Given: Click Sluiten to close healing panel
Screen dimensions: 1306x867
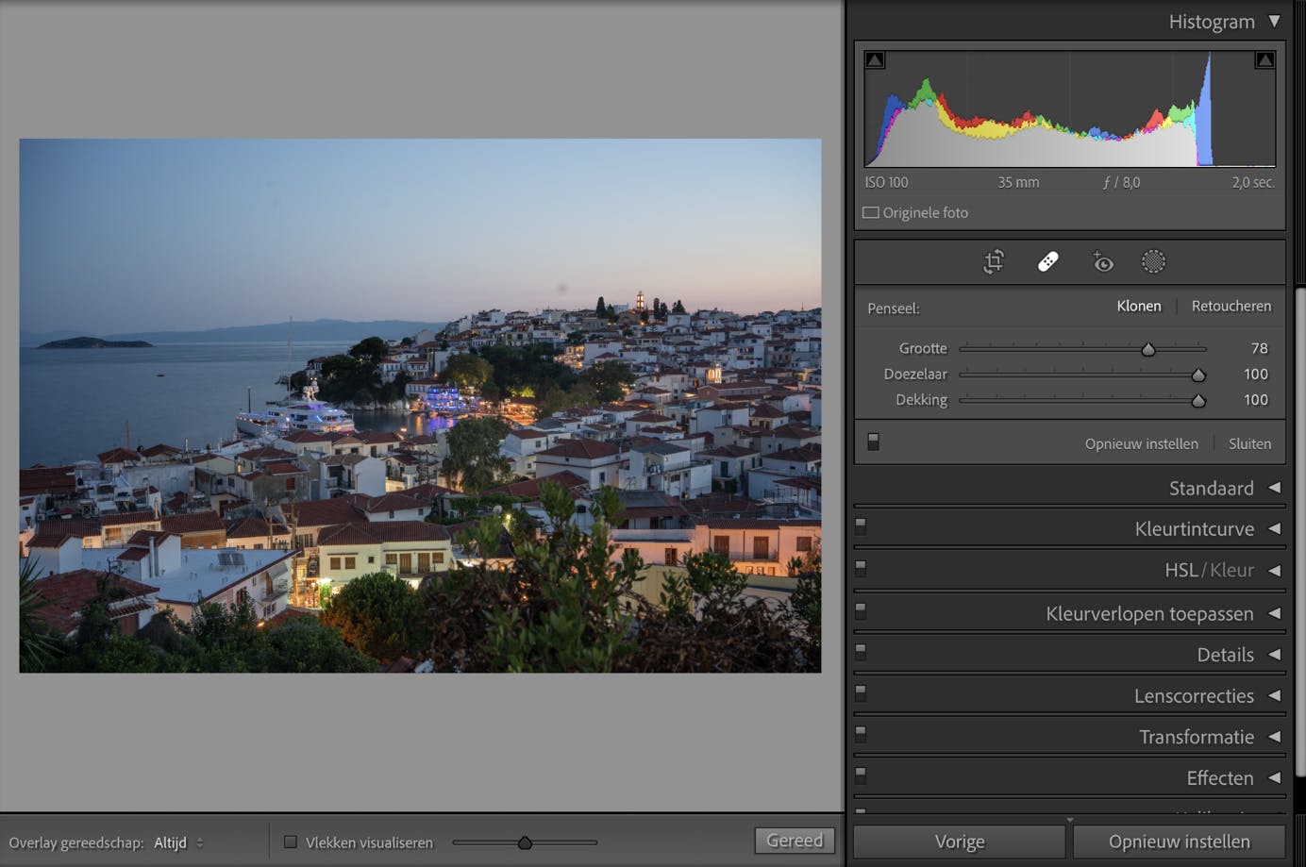Looking at the screenshot, I should (x=1249, y=443).
